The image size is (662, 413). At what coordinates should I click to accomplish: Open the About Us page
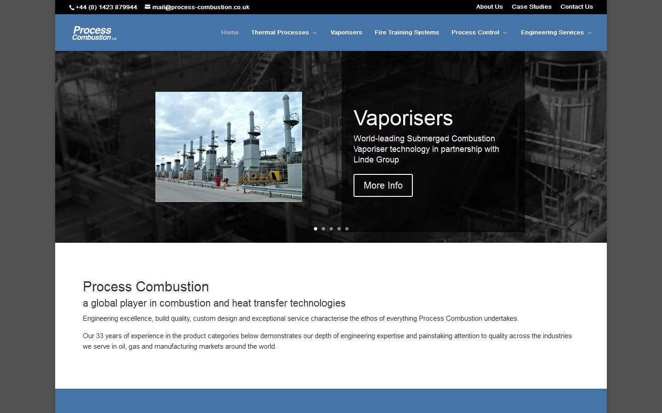point(489,7)
